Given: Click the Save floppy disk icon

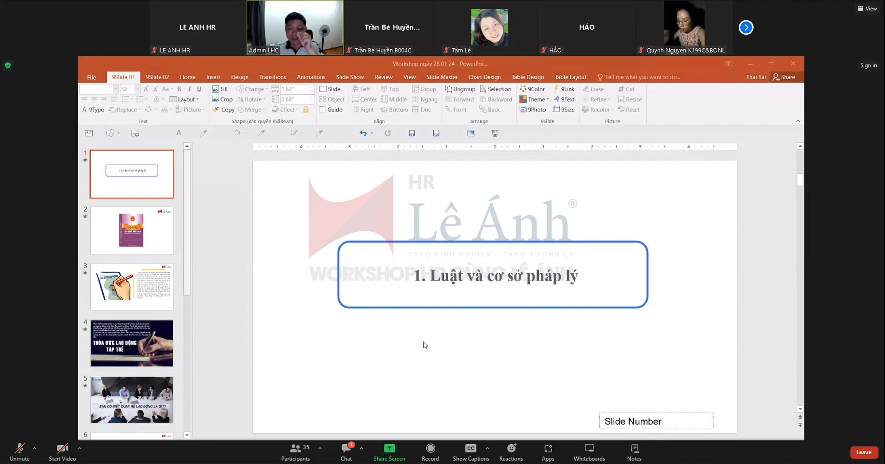Looking at the screenshot, I should coord(412,133).
